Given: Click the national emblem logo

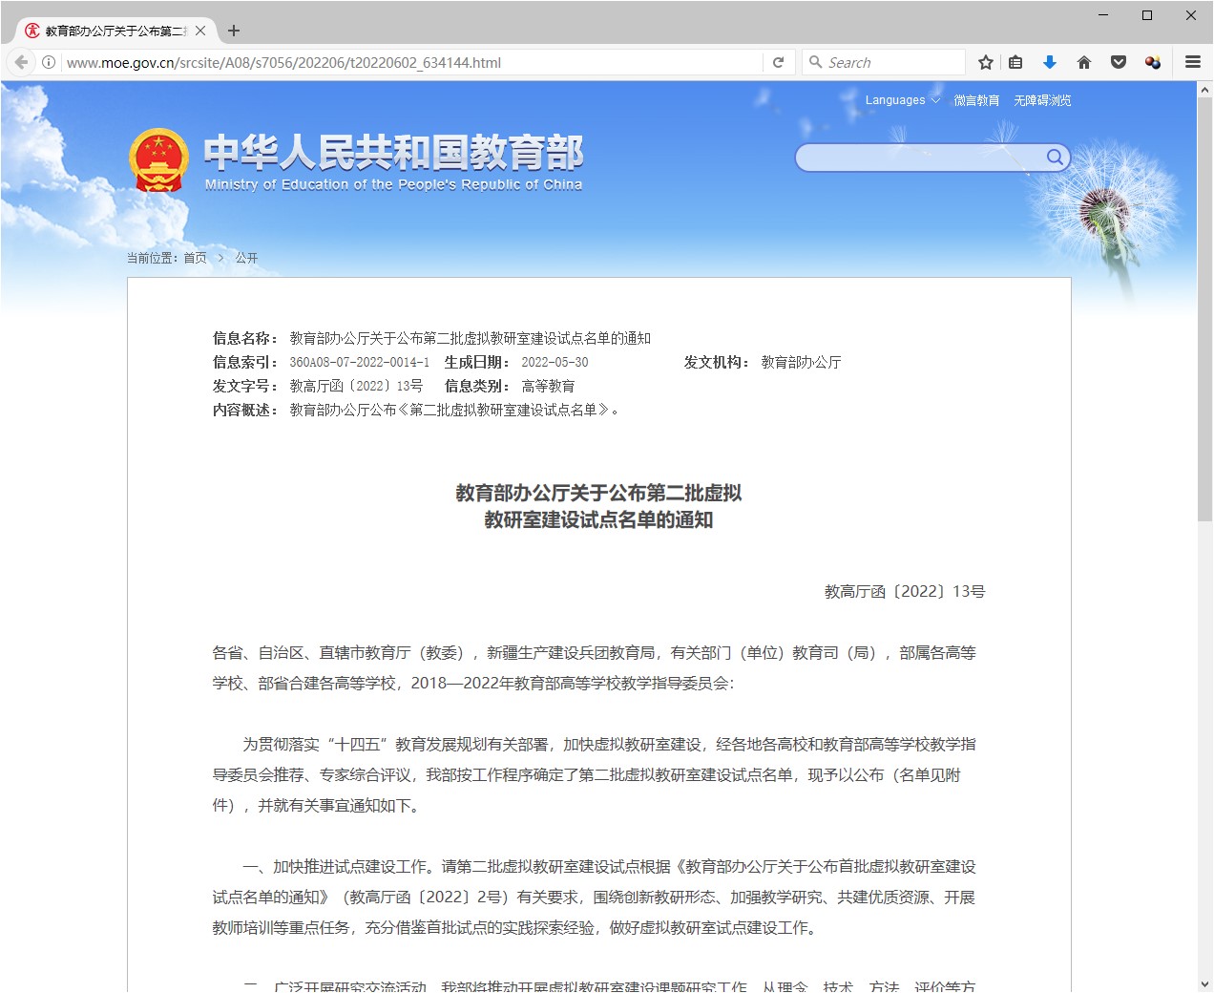Looking at the screenshot, I should click(158, 160).
